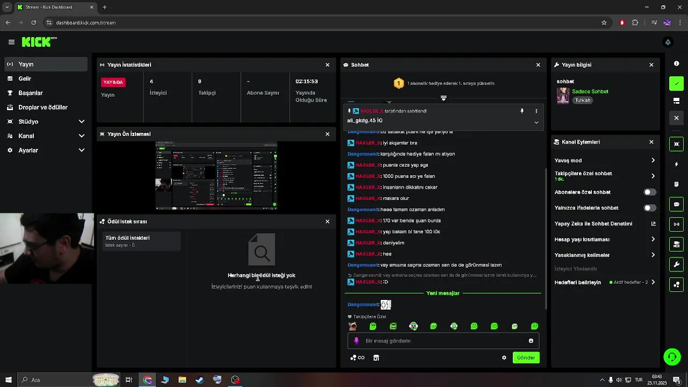The height and width of the screenshot is (387, 688).
Task: Insert the cat emote in quick emotes
Action: [x=353, y=326]
